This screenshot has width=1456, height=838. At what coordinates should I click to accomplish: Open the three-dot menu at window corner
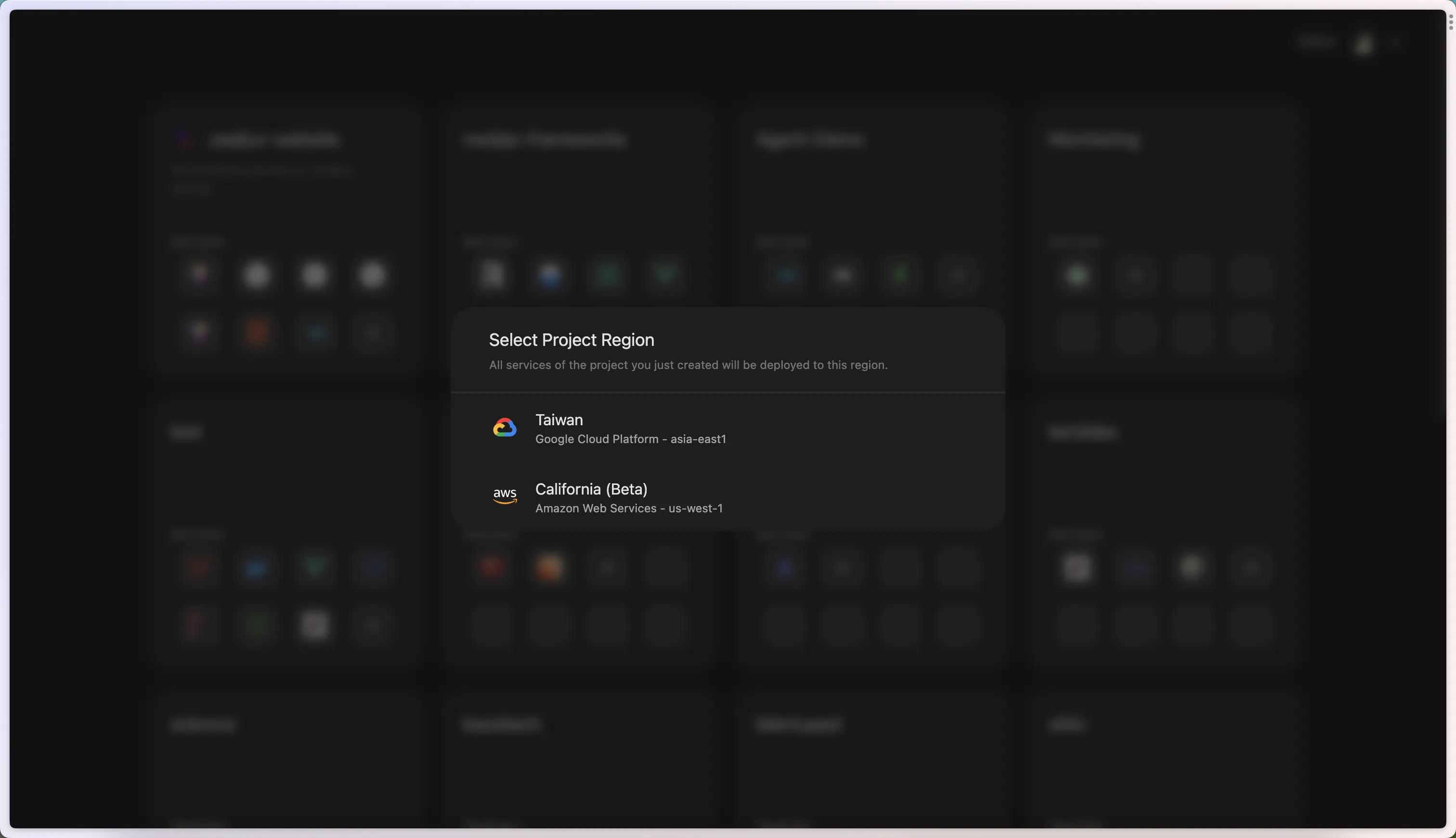pos(1450,23)
